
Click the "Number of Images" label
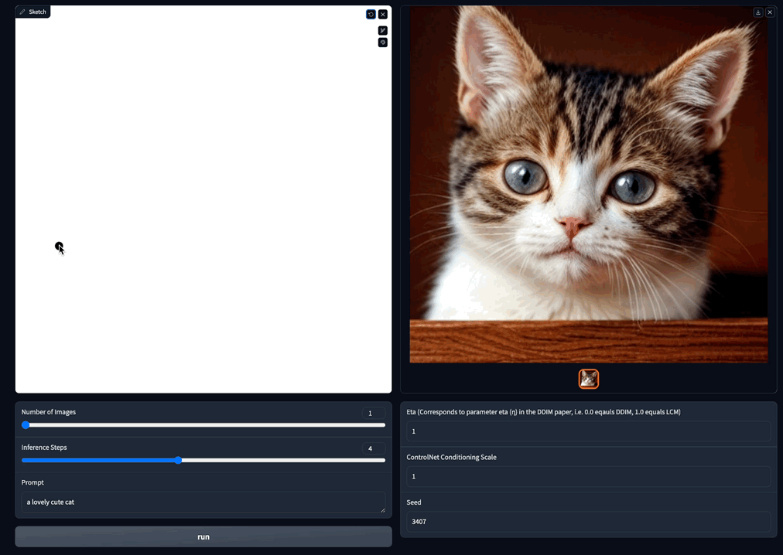click(49, 412)
